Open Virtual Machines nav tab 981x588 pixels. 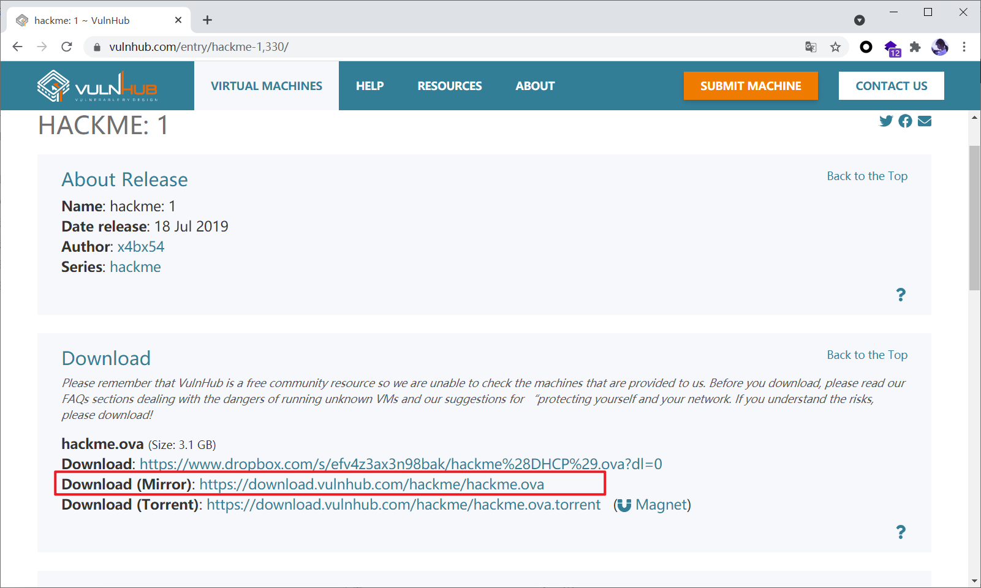267,86
